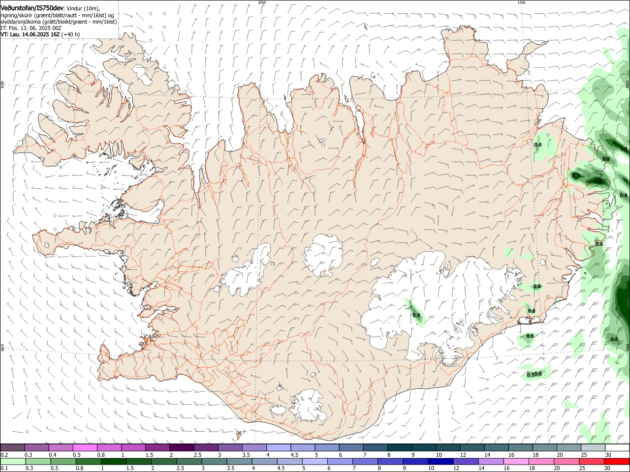Image resolution: width=630 pixels, height=472 pixels.
Task: Click the 3 mm violet snow legend swatch
Action: (x=230, y=447)
